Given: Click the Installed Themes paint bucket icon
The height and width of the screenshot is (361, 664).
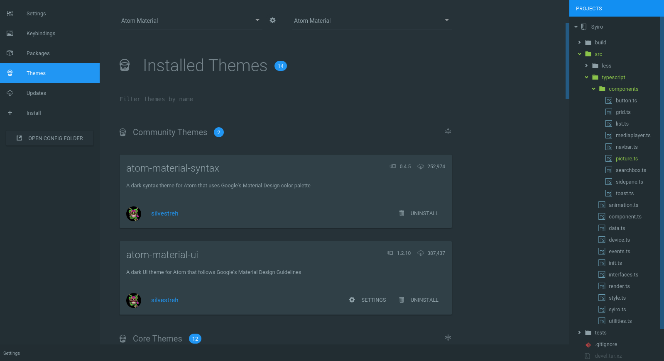Looking at the screenshot, I should (x=125, y=65).
